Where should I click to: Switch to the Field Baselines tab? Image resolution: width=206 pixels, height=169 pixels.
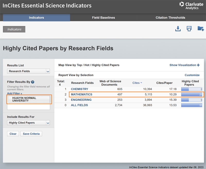(x=103, y=17)
